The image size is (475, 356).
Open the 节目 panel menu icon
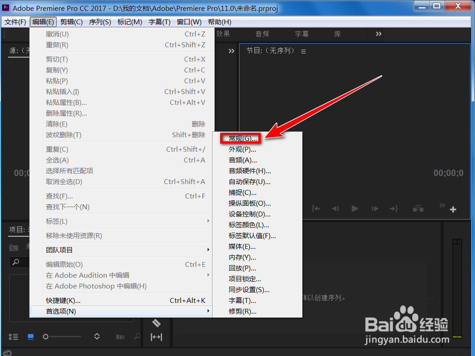click(303, 51)
